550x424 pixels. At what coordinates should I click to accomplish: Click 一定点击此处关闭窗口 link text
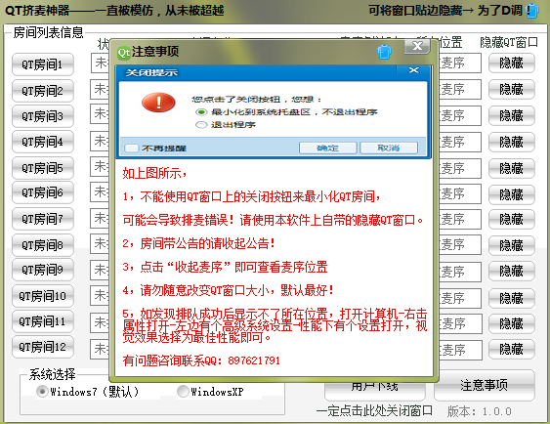coord(374,410)
